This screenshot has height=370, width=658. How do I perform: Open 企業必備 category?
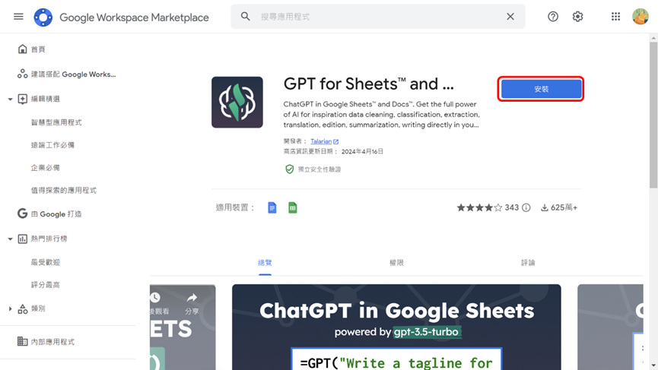46,168
